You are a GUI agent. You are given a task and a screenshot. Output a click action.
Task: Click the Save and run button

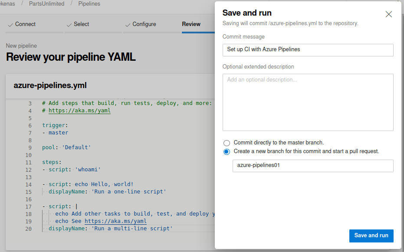(371, 236)
